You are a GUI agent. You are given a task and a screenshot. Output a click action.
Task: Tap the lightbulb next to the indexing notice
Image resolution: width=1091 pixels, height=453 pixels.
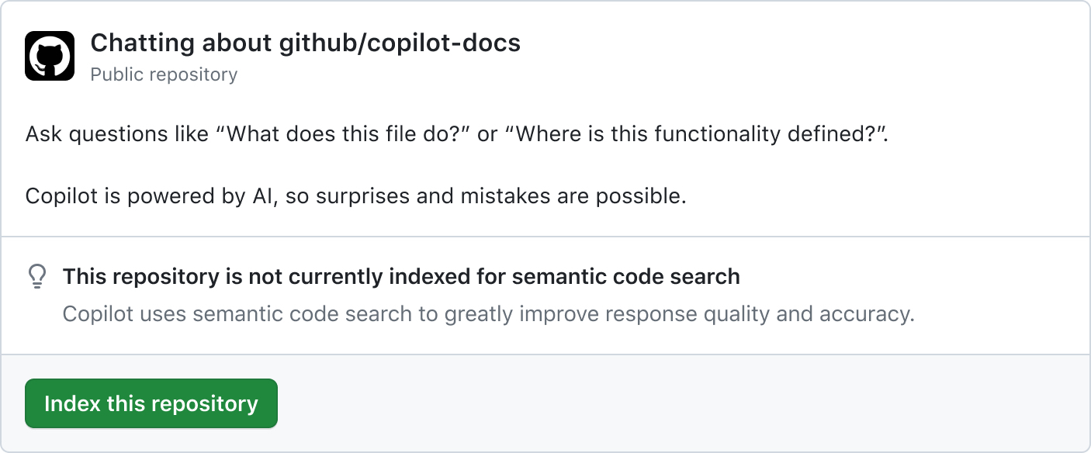37,276
